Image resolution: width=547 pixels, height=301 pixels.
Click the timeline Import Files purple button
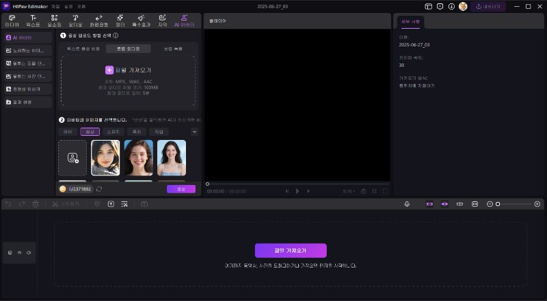point(291,250)
